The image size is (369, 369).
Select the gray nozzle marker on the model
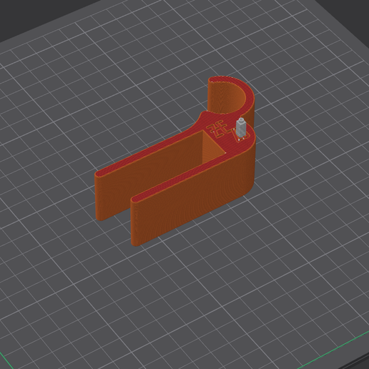240,129
